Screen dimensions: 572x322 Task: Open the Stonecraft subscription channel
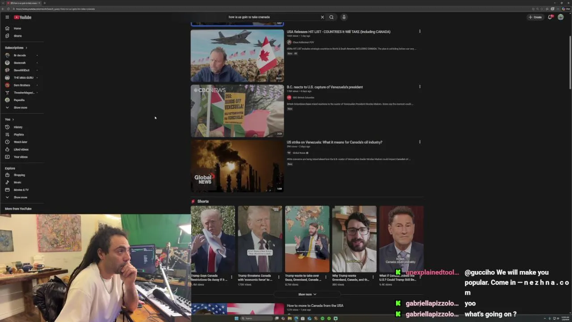tap(21, 63)
